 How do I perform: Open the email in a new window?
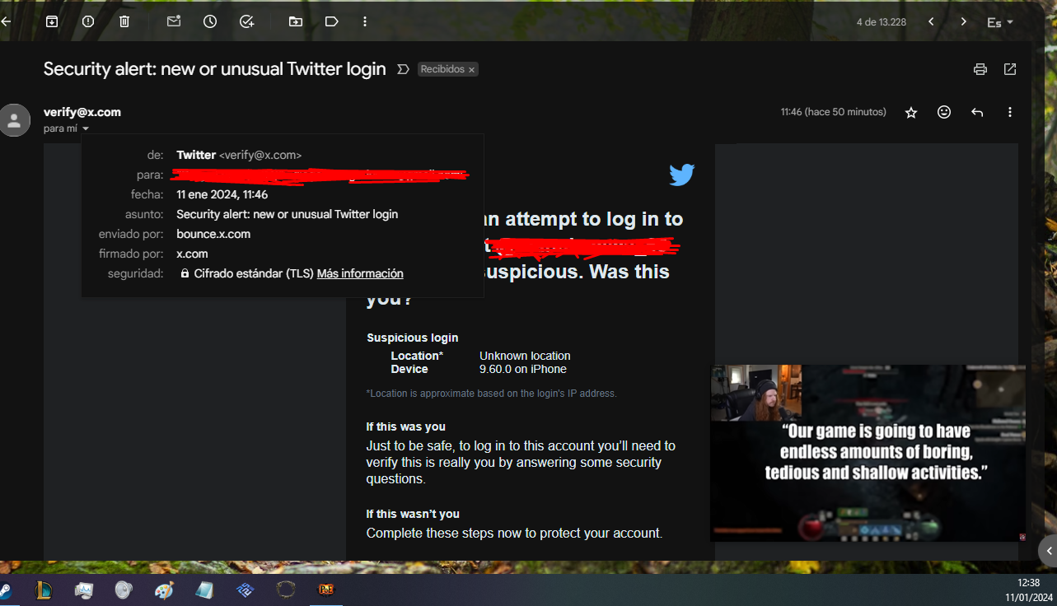[1010, 69]
